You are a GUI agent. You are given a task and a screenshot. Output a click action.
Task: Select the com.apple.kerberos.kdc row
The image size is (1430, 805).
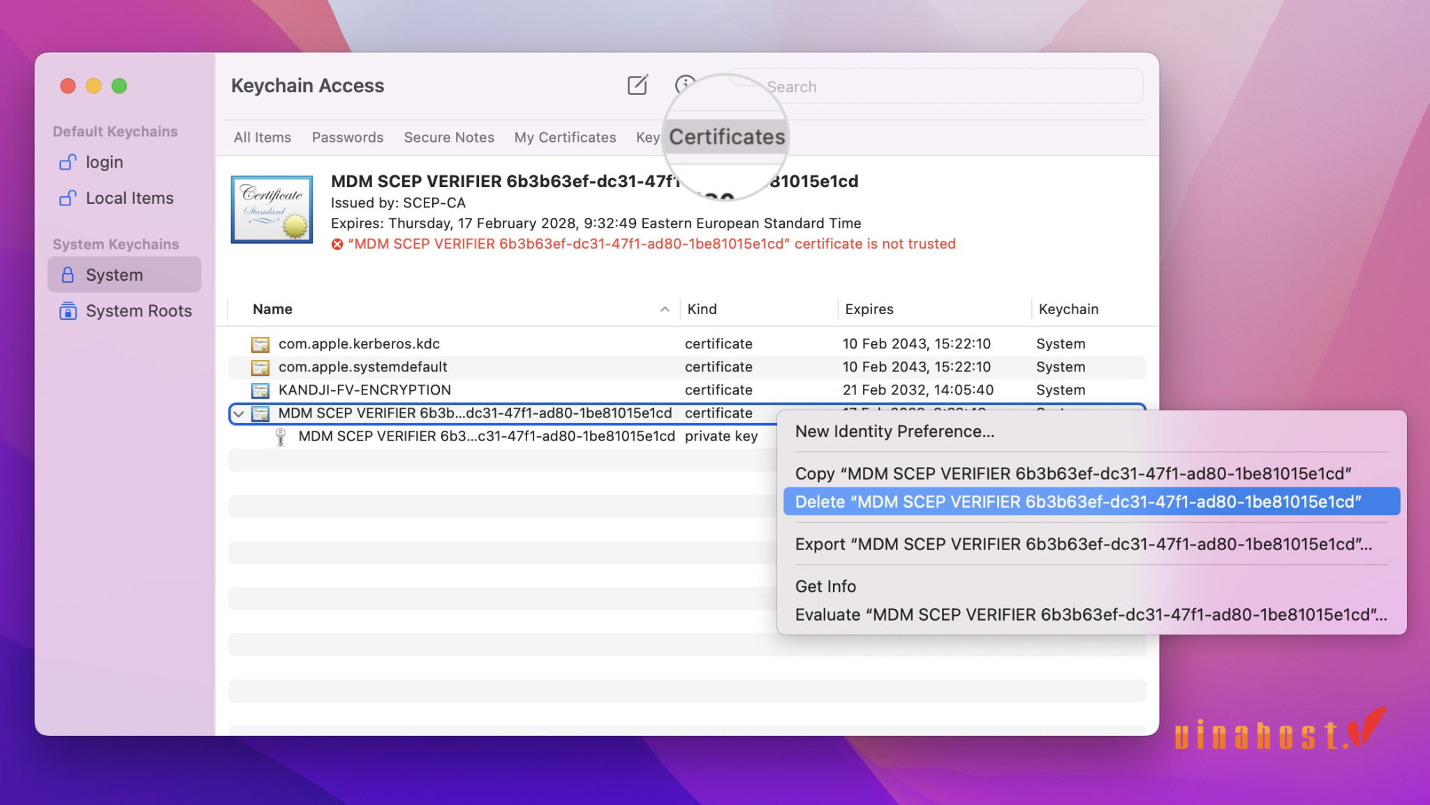click(x=687, y=344)
